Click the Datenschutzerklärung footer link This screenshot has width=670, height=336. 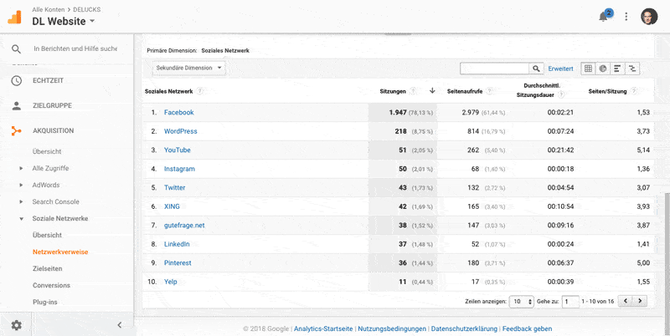point(464,328)
